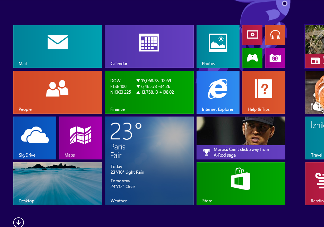This screenshot has height=227, width=324.
Task: Launch Internet Explorer
Action: (x=218, y=92)
